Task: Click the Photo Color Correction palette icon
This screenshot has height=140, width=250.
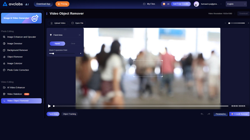Action: (x=4, y=70)
